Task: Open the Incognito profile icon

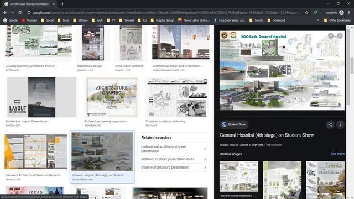Action: pos(342,13)
